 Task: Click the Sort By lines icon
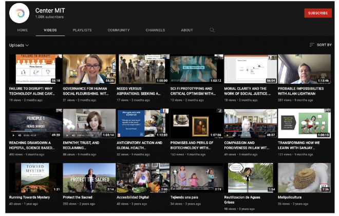[311, 45]
